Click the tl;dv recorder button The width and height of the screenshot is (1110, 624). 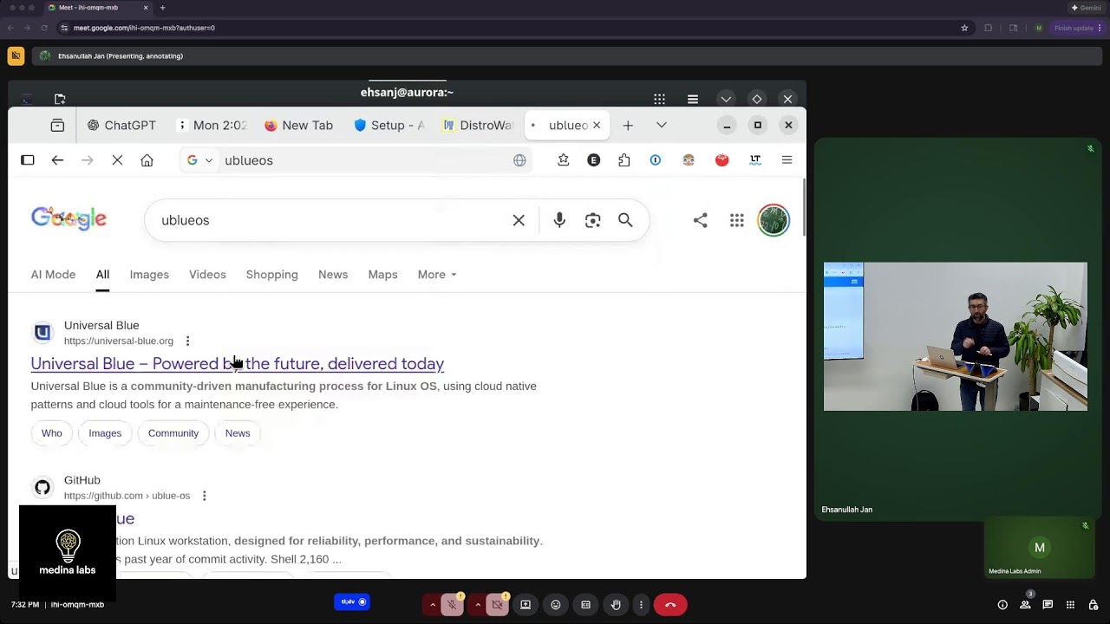352,601
